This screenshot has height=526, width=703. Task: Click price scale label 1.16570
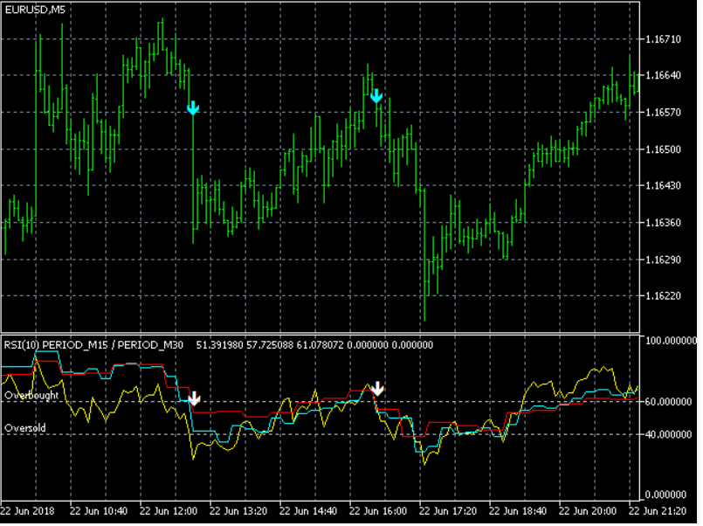tap(663, 113)
